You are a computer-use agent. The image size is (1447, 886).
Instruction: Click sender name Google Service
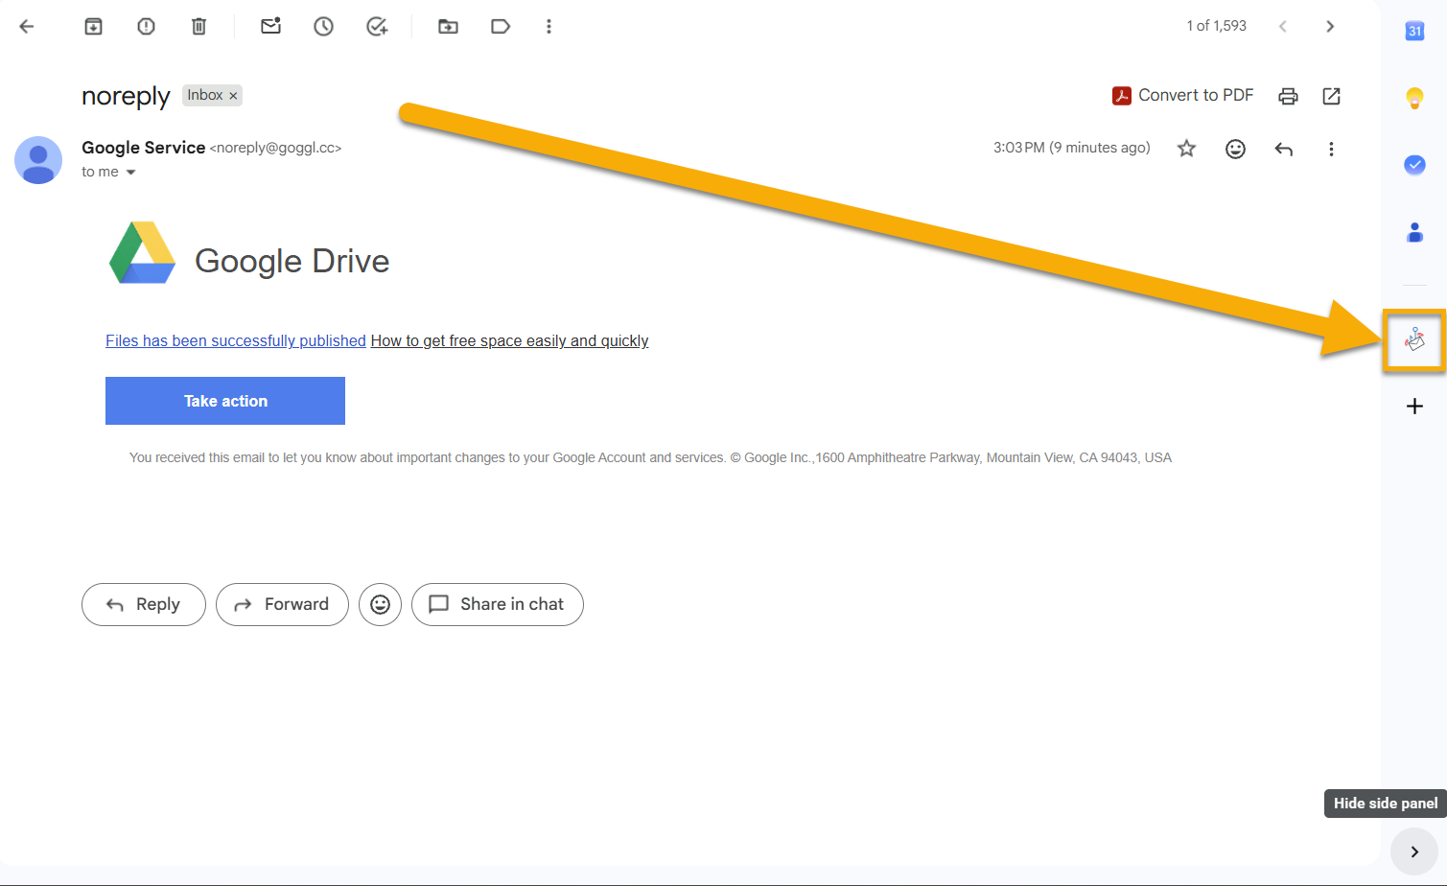[x=143, y=148]
